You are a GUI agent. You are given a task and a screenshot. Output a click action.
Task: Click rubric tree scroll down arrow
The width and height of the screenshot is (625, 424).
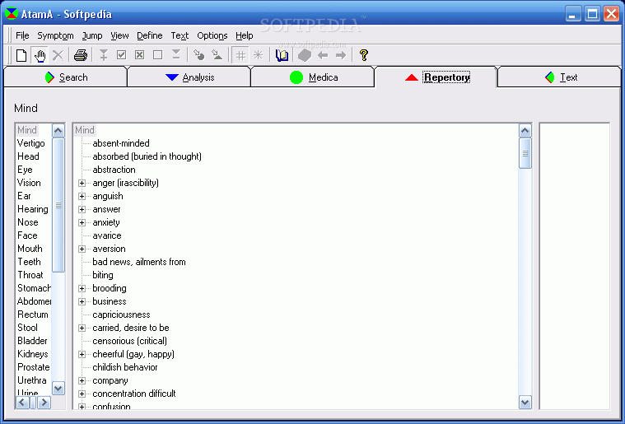click(525, 402)
